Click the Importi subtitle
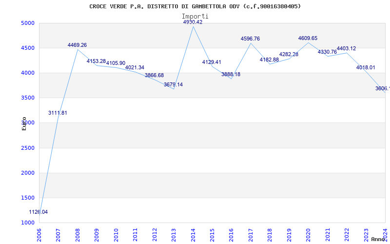The height and width of the screenshot is (244, 390). pyautogui.click(x=195, y=17)
